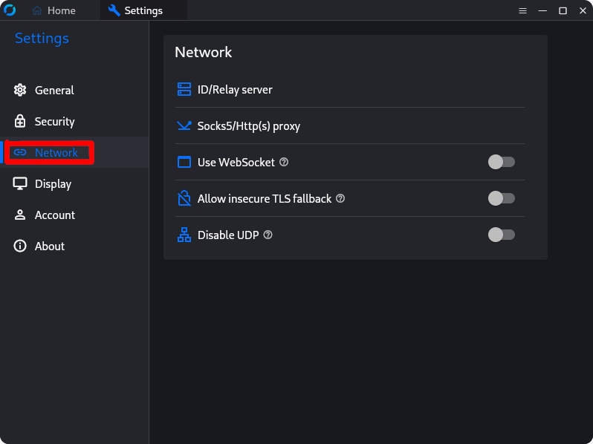Open Socks5/Http(s) proxy settings
The width and height of the screenshot is (593, 444).
click(350, 125)
